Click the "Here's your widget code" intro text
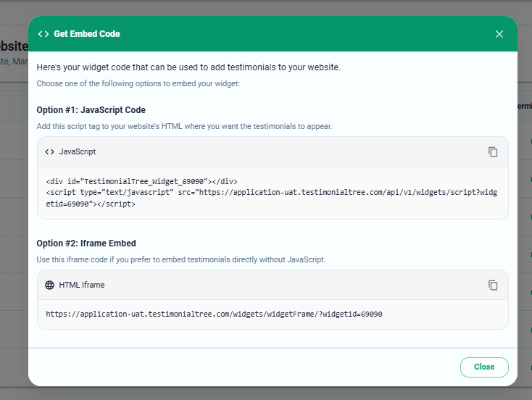The height and width of the screenshot is (400, 532). click(x=188, y=67)
